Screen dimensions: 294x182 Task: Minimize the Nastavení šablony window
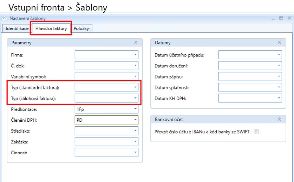coord(273,18)
